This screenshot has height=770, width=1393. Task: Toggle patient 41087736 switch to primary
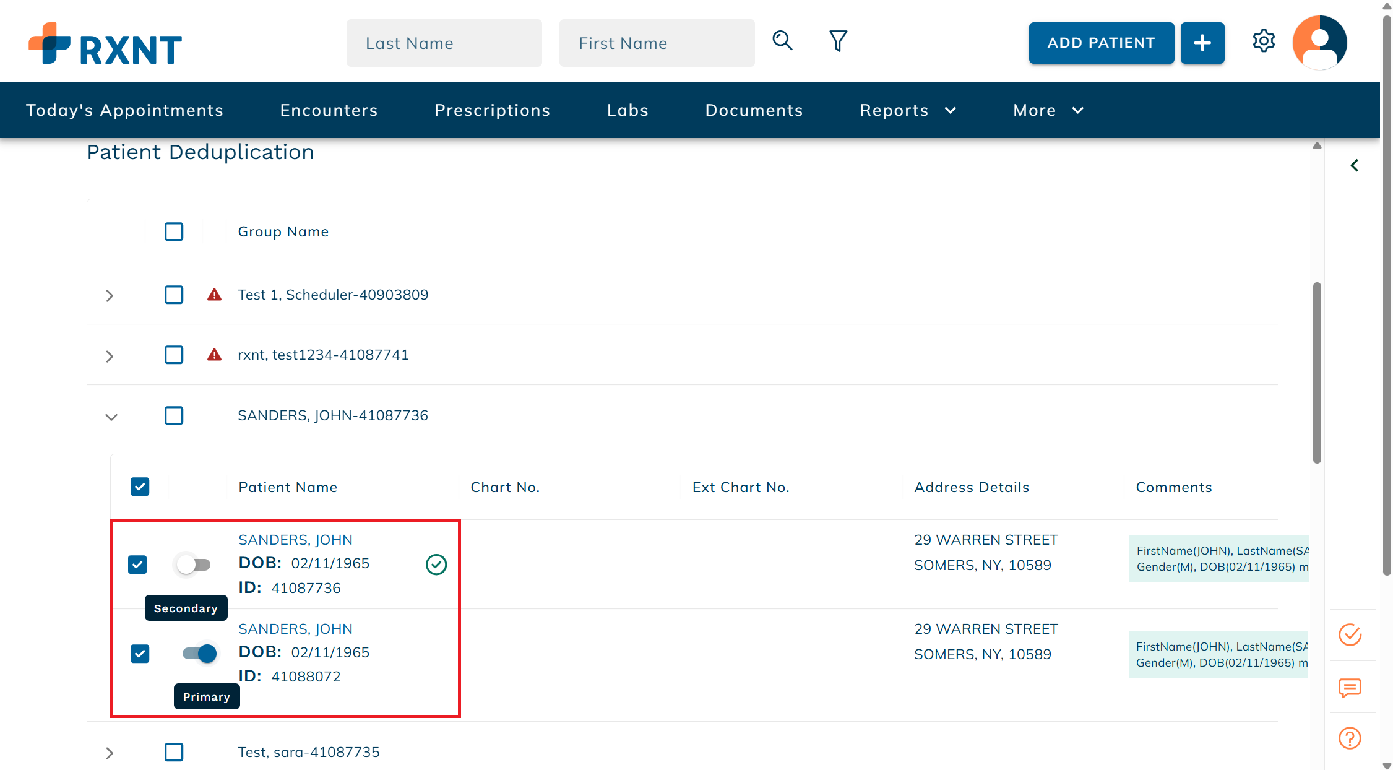pos(194,565)
